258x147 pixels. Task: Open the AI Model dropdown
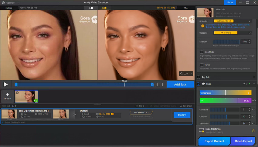tap(233, 21)
